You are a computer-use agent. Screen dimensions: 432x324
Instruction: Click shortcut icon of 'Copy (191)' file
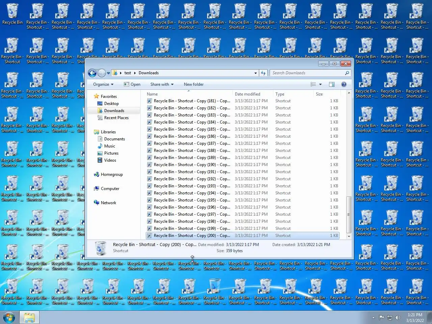(x=150, y=172)
